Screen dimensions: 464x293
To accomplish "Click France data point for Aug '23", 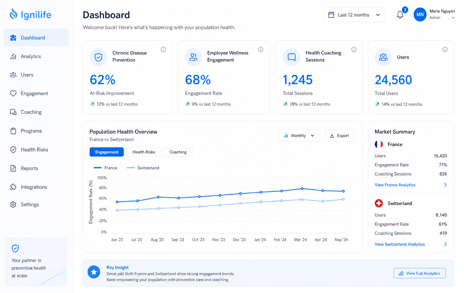I will 158,197.
